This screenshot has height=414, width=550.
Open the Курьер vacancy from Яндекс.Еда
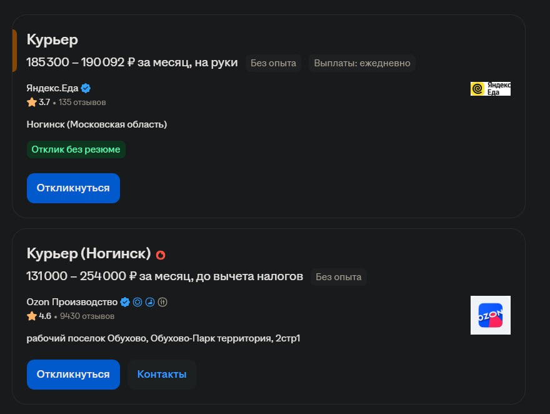[52, 39]
